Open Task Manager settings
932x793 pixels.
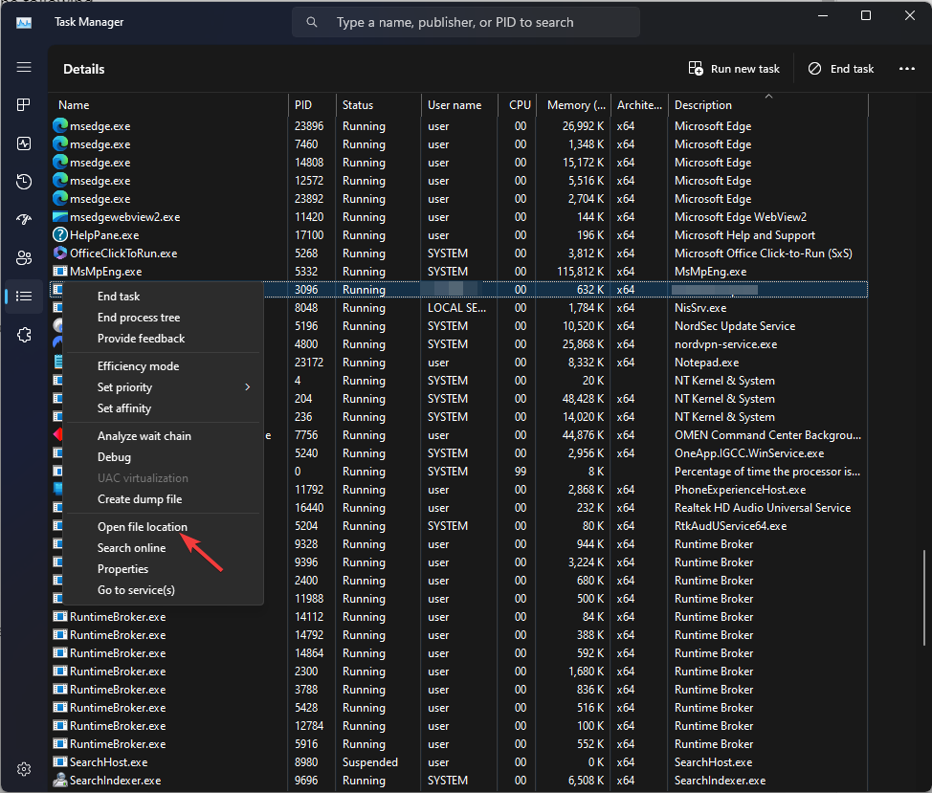[23, 768]
